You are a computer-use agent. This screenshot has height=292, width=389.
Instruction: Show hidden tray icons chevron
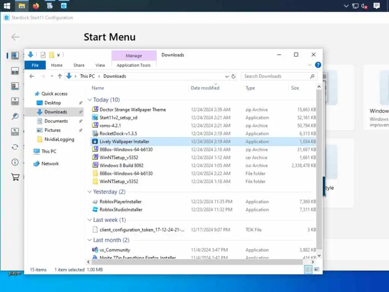[x=346, y=6]
